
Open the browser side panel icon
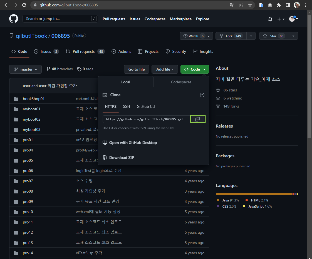coord(288,5)
